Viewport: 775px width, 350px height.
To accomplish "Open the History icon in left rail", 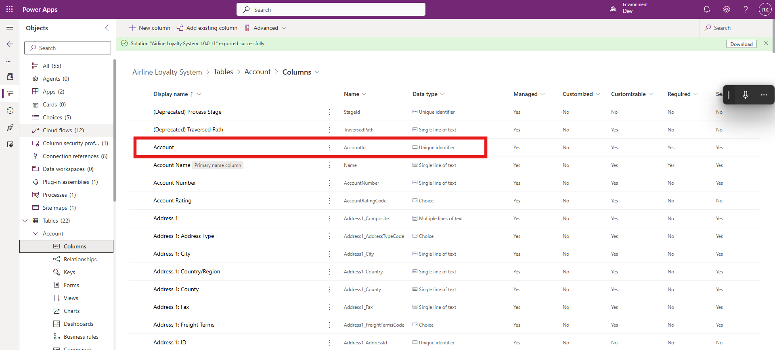I will click(x=10, y=110).
